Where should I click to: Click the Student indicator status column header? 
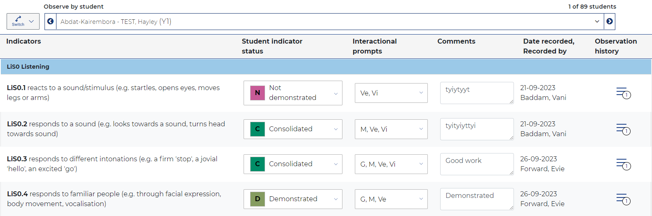(x=272, y=46)
